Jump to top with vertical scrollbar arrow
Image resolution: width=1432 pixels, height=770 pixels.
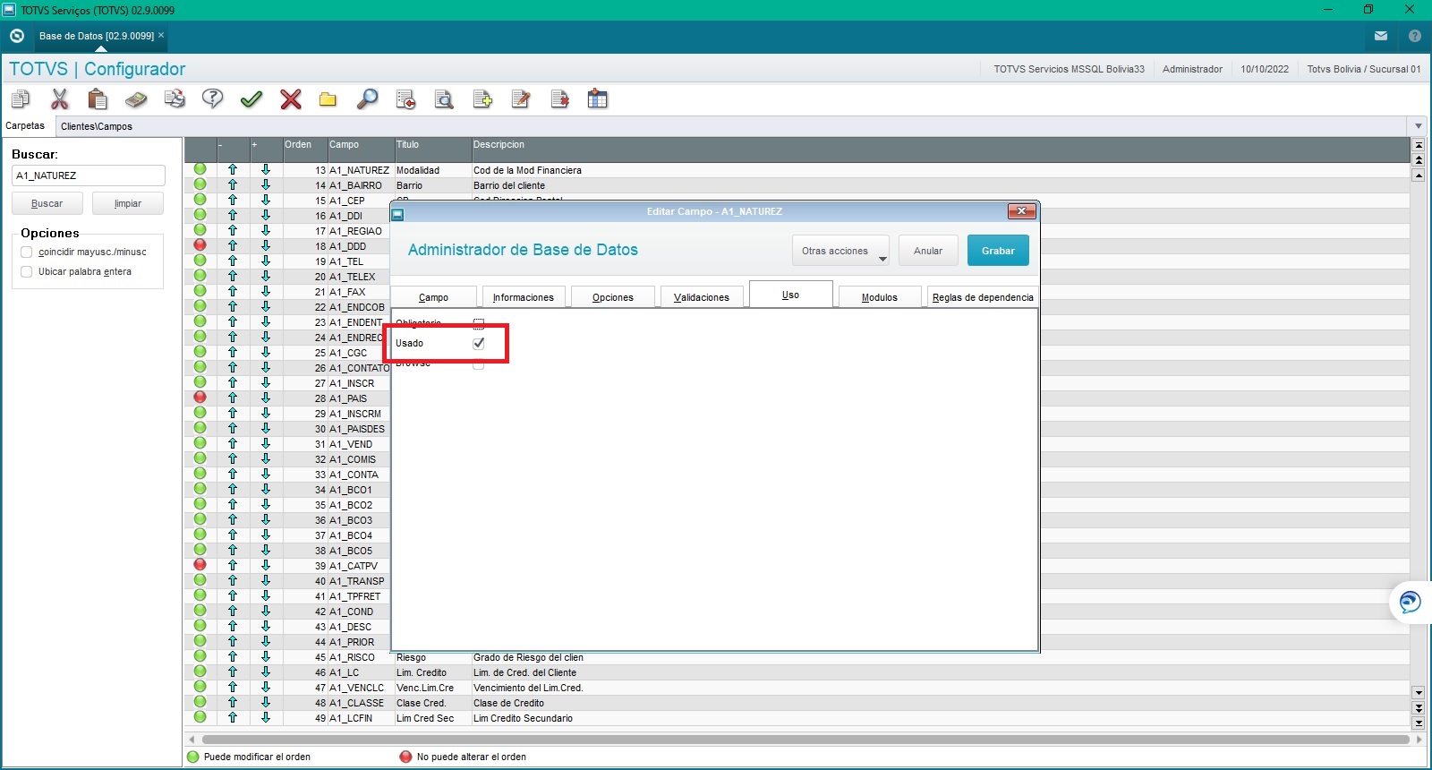point(1419,145)
